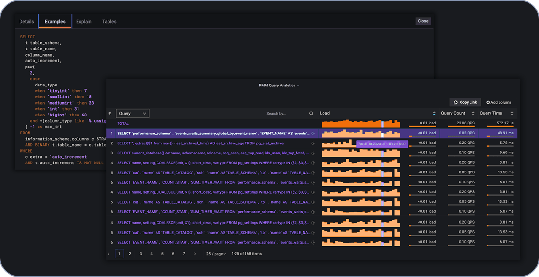Go to page 4
This screenshot has height=277, width=539.
point(152,254)
